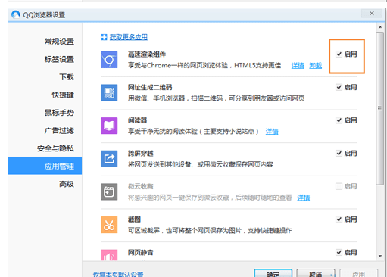
Task: Open 详情 link for 高速渲染组件
Action: click(x=298, y=66)
